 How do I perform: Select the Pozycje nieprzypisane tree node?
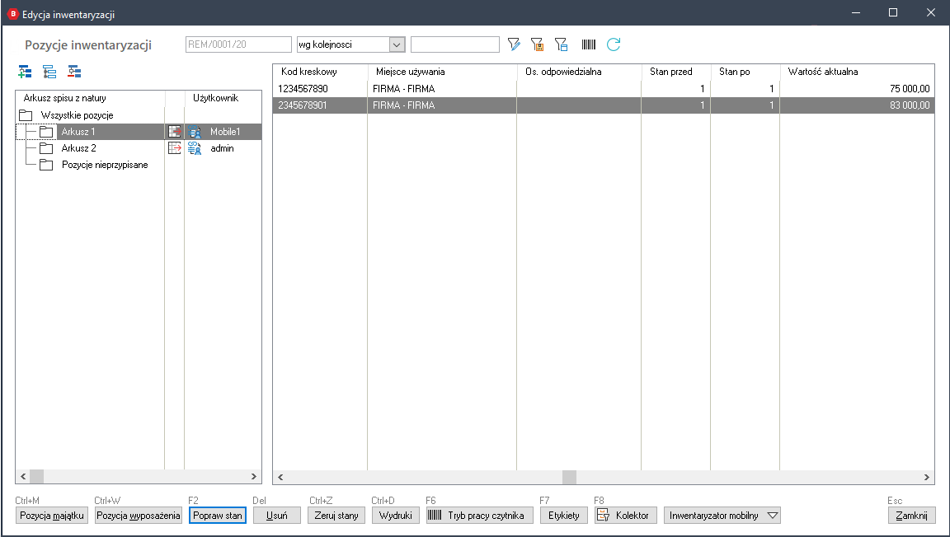(105, 165)
